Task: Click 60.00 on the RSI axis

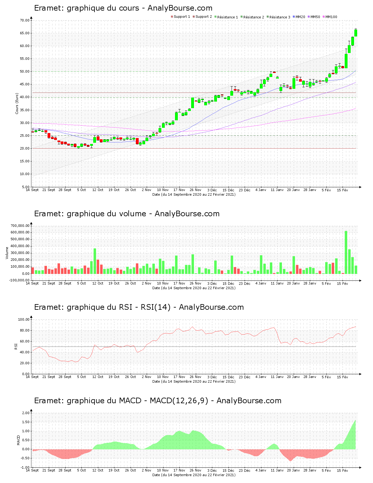Action: (25, 341)
